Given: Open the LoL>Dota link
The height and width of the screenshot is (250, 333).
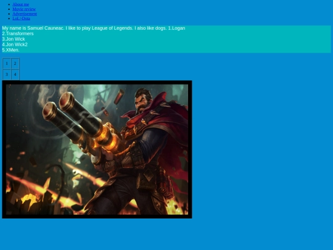Looking at the screenshot, I should click(21, 19).
